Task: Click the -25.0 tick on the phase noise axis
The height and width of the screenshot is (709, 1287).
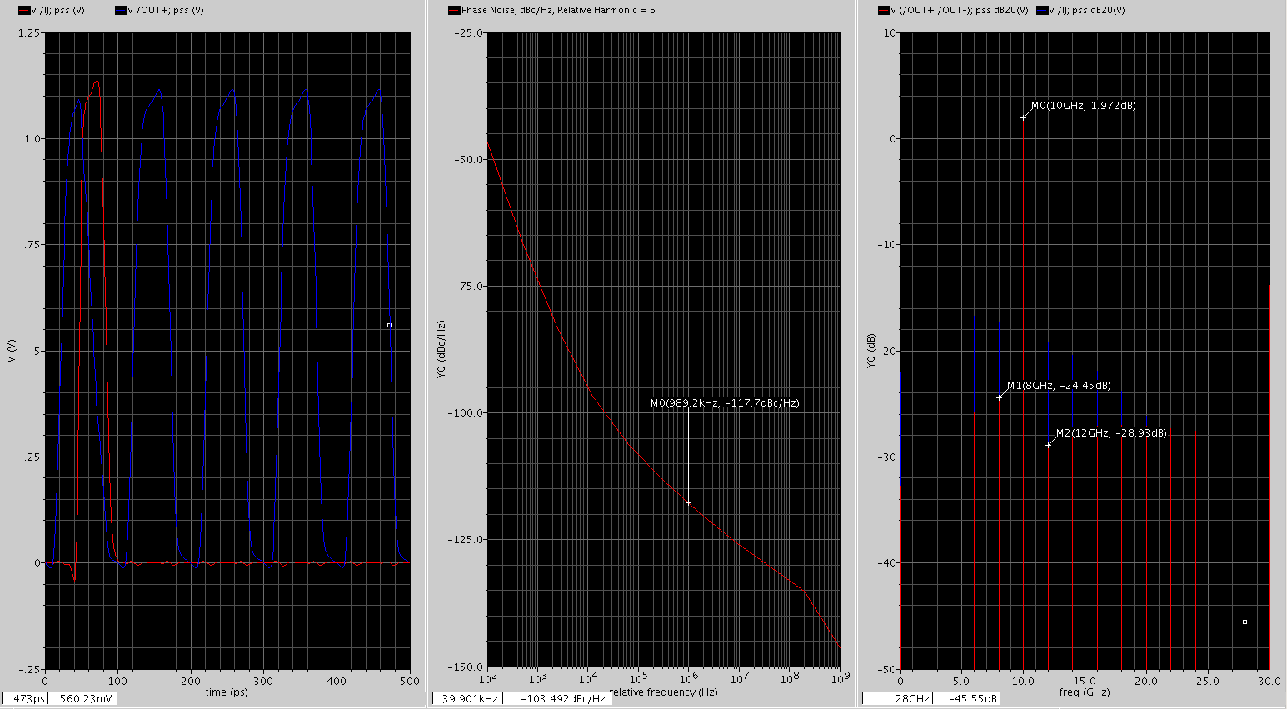Action: coord(467,32)
